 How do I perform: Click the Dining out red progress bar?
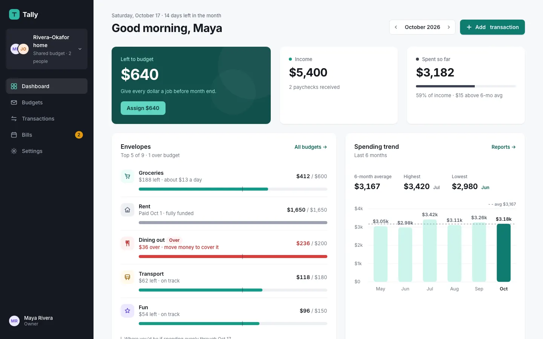coord(233,257)
